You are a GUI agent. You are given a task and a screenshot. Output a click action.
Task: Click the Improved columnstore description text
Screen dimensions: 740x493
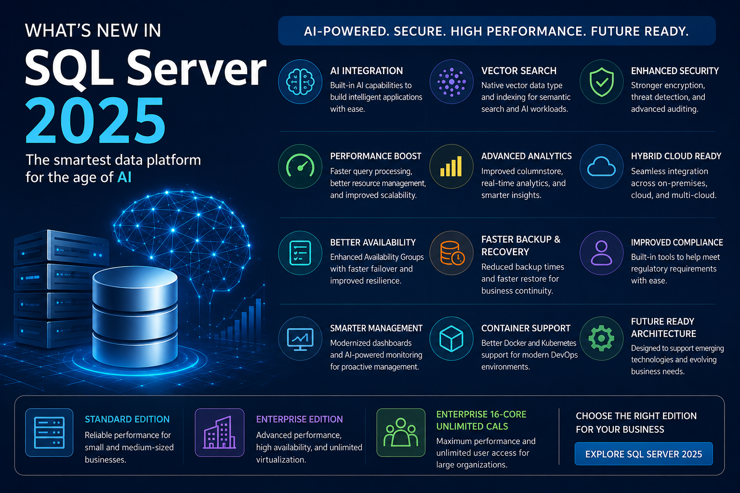pyautogui.click(x=524, y=183)
